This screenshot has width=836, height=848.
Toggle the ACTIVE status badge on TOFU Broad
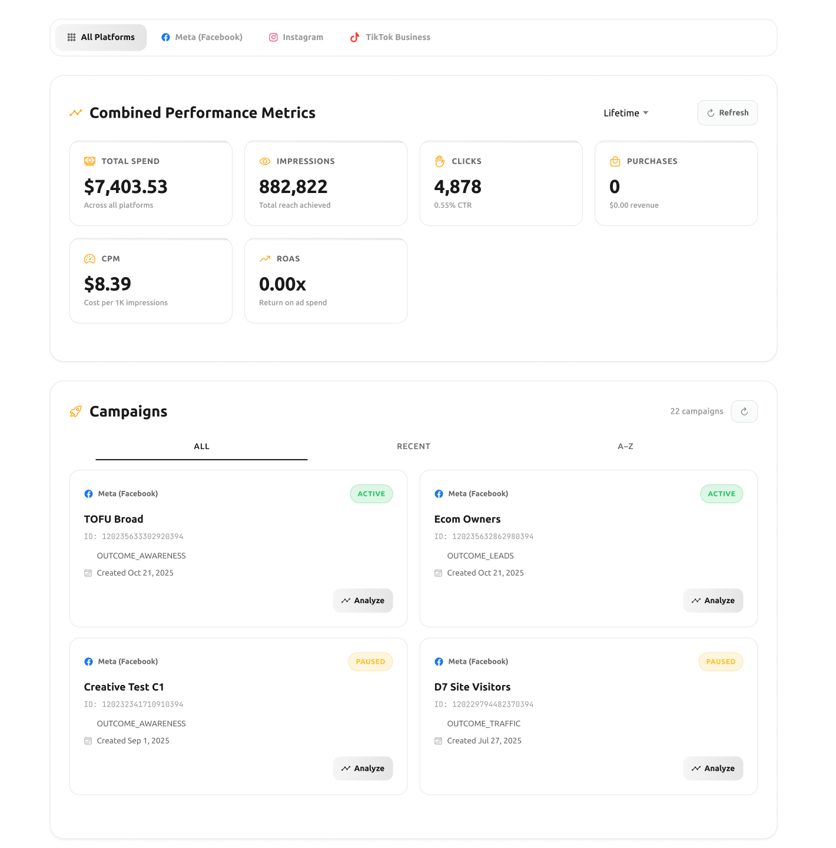point(371,494)
